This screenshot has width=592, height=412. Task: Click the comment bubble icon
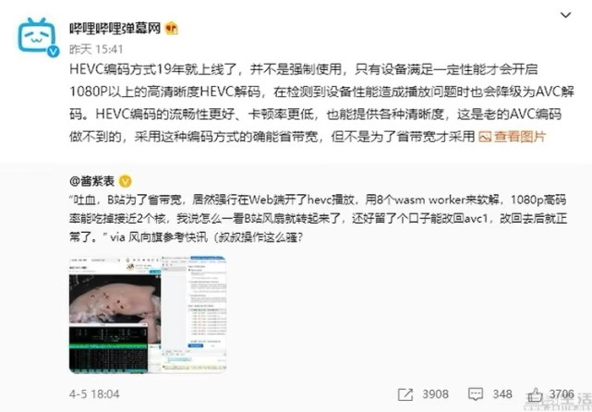click(476, 394)
